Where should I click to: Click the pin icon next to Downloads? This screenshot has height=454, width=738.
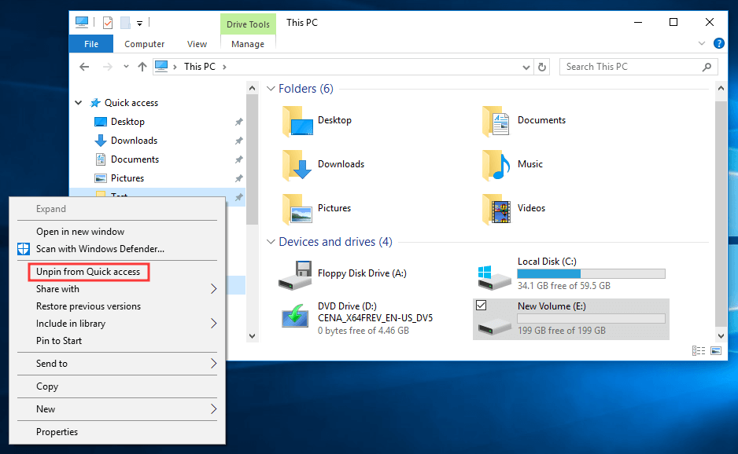[239, 141]
